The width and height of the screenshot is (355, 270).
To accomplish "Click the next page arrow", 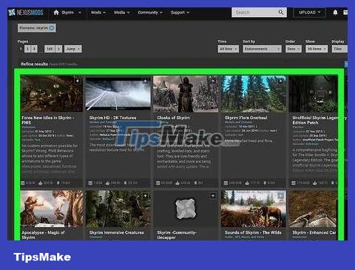I will coord(58,49).
